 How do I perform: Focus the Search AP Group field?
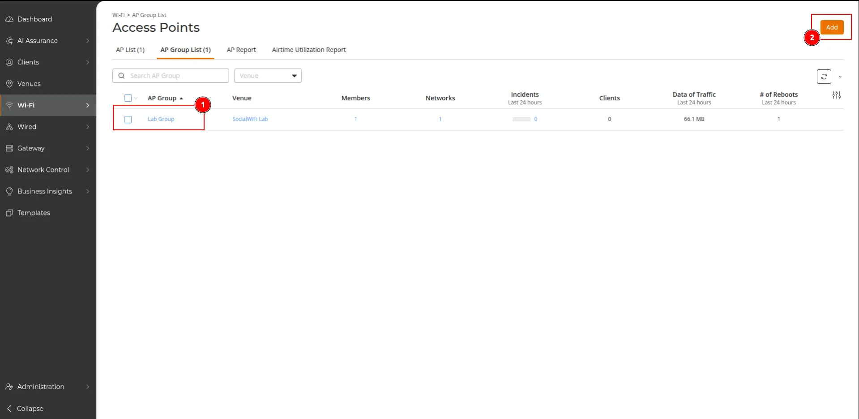pyautogui.click(x=171, y=76)
